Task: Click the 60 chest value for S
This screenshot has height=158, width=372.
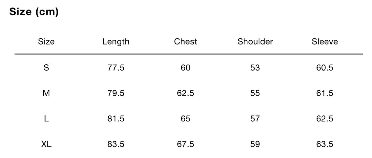Action: pyautogui.click(x=186, y=68)
